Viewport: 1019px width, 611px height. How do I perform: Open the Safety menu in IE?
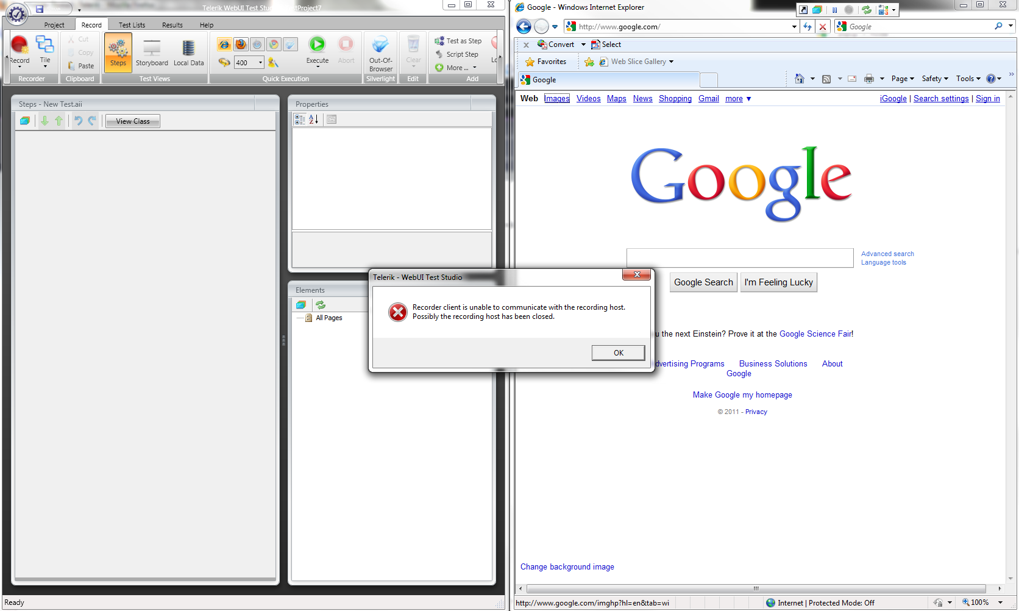(x=935, y=79)
